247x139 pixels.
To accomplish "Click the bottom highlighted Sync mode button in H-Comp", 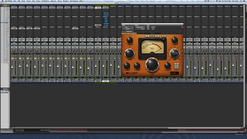I will click(x=176, y=68).
